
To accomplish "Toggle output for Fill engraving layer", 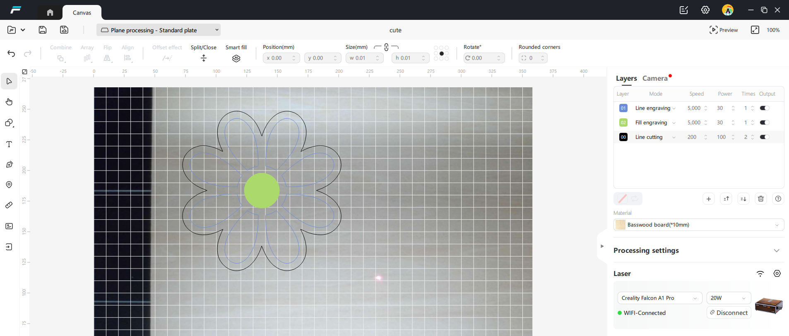I will [764, 122].
